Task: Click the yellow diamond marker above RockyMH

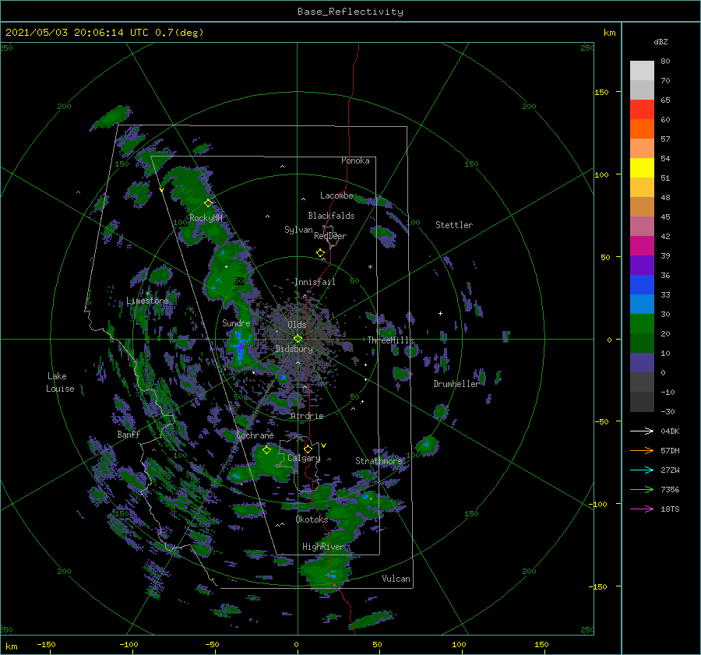Action: tap(208, 203)
